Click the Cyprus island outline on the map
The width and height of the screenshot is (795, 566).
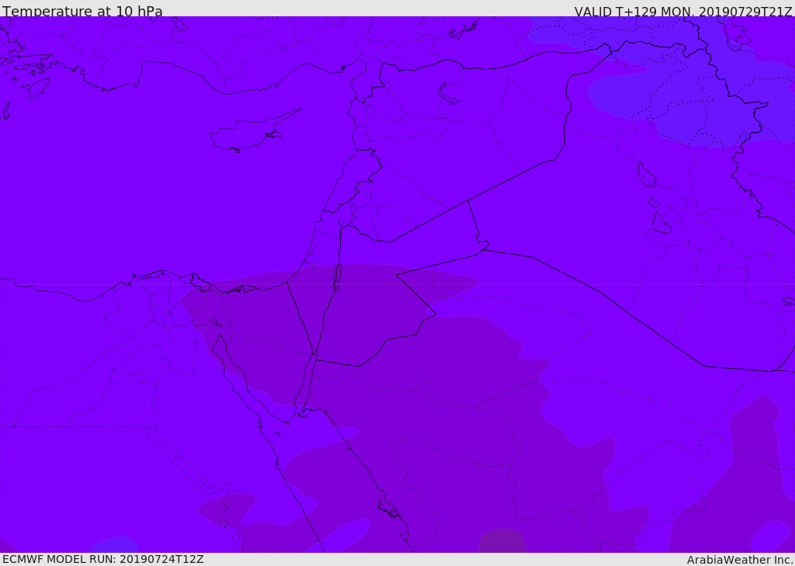coord(255,131)
